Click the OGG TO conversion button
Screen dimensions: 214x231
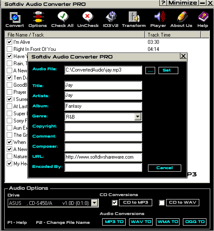click(195, 222)
